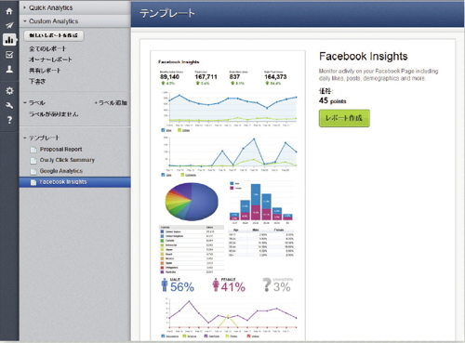The height and width of the screenshot is (343, 465).
Task: Click the 45 points price text
Action: coord(332,100)
